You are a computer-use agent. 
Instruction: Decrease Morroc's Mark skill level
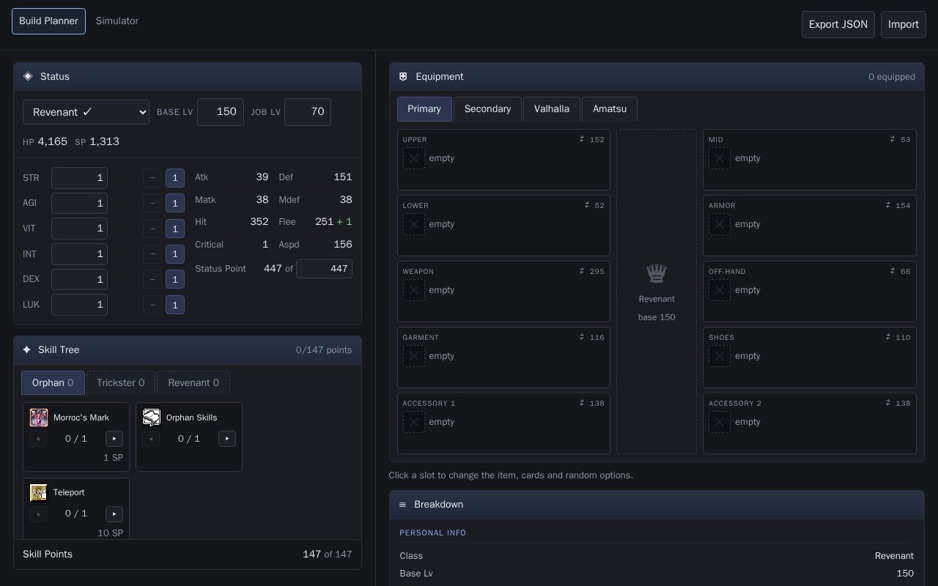(x=38, y=439)
